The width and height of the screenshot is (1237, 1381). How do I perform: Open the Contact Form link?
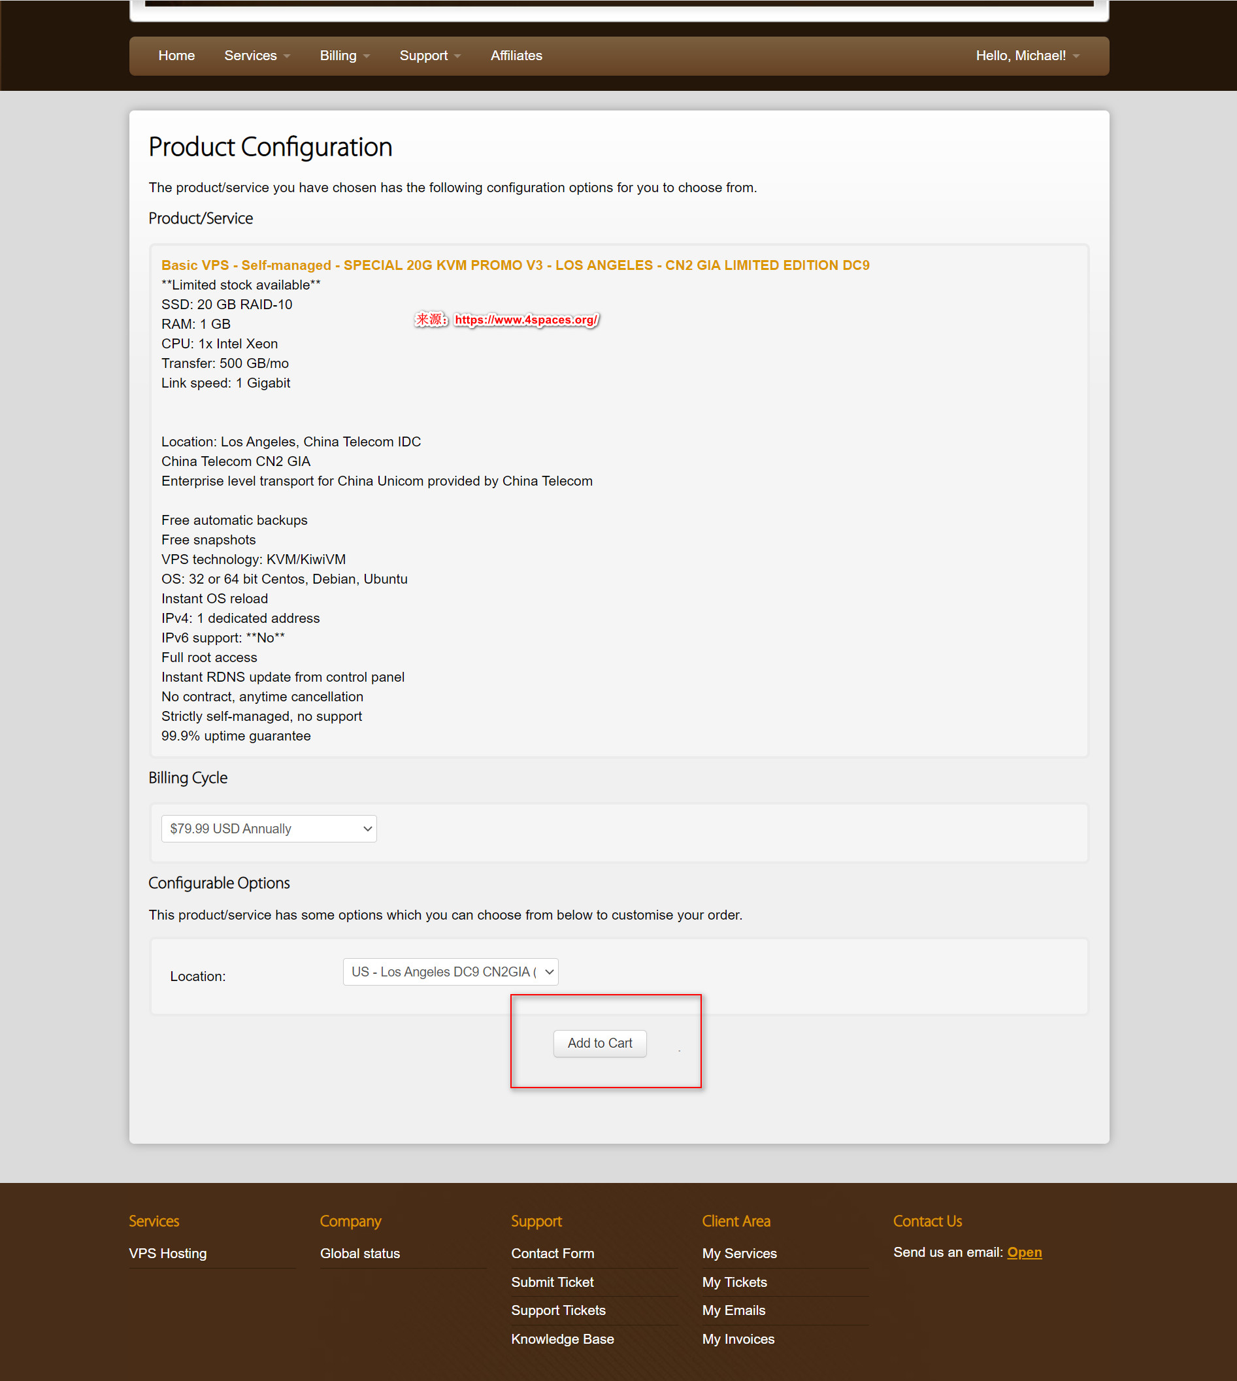552,1254
